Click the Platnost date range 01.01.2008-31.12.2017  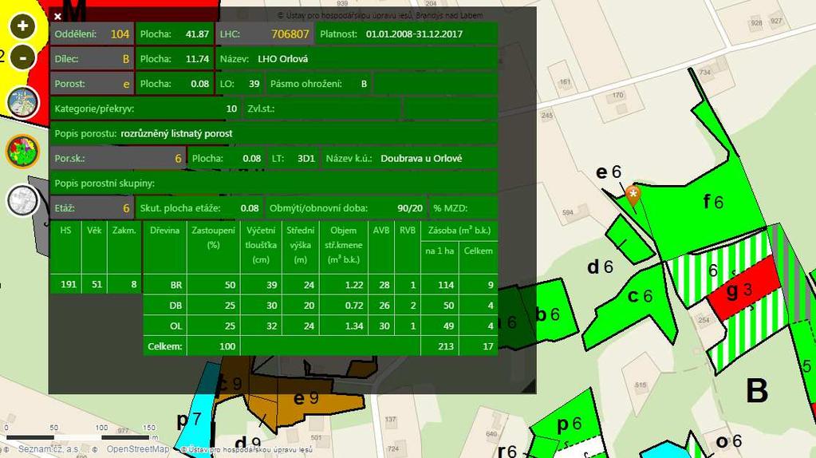(x=414, y=34)
